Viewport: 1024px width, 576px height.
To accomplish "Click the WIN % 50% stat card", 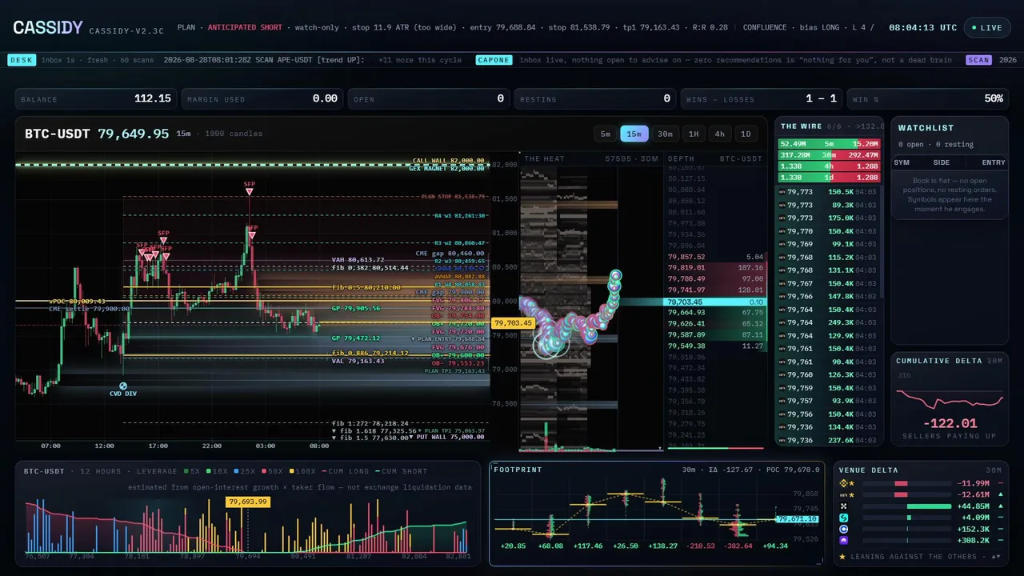I will (x=928, y=98).
